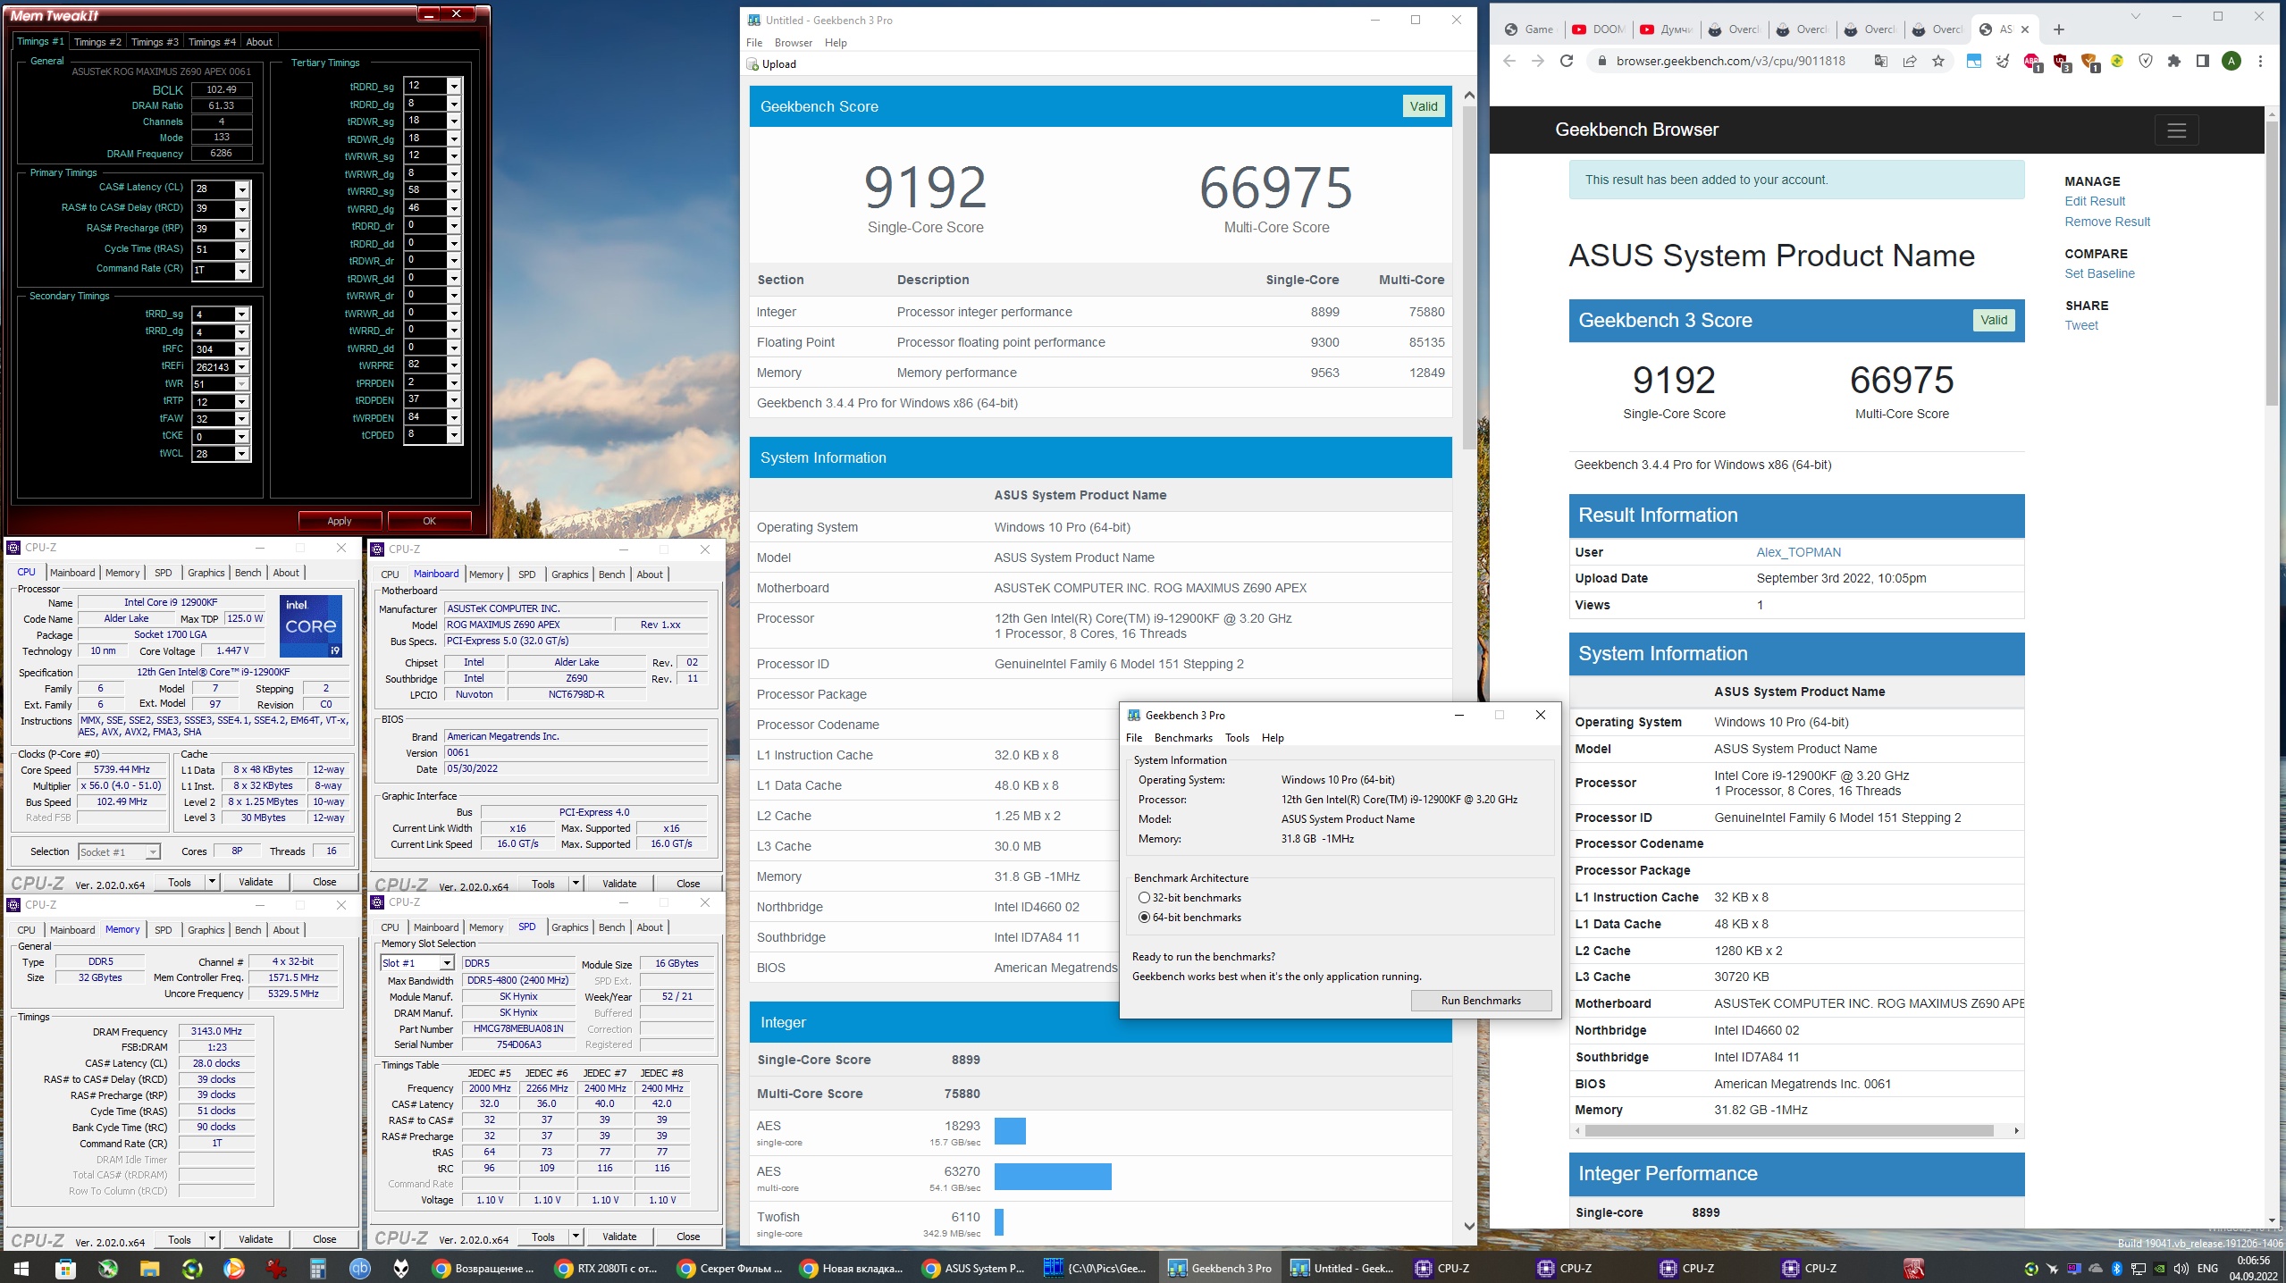The image size is (2286, 1283).
Task: Click Close button in CPU-Z SPD window
Action: [688, 1237]
